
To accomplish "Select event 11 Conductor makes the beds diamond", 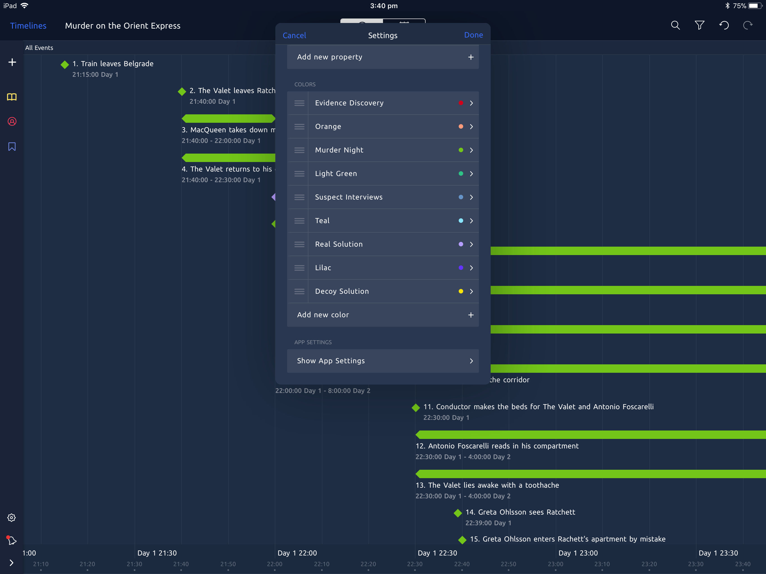I will coord(416,408).
